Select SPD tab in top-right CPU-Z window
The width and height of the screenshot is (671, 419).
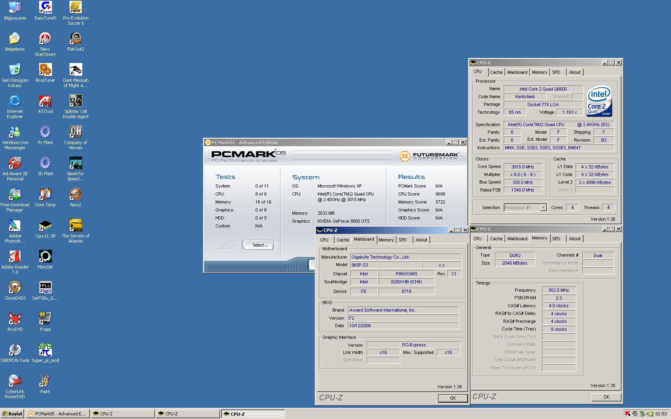[x=556, y=72]
